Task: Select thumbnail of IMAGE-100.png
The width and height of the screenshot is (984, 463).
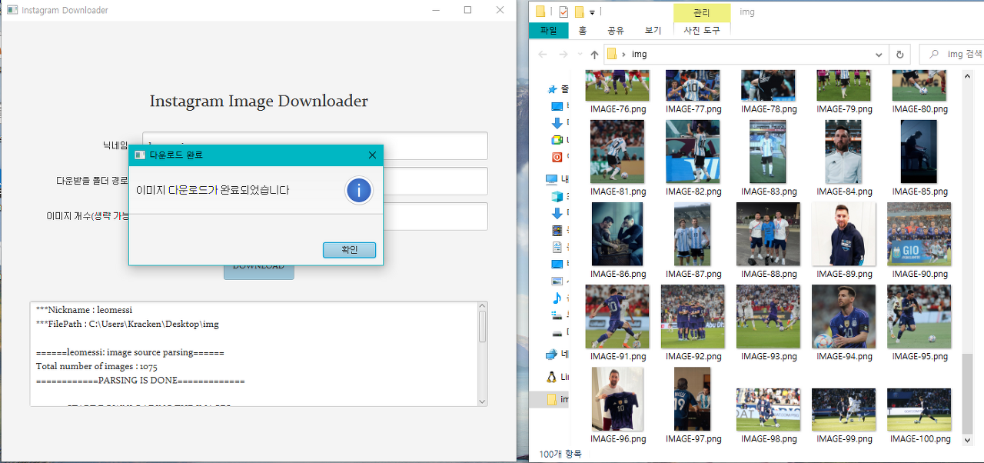Action: pos(919,409)
